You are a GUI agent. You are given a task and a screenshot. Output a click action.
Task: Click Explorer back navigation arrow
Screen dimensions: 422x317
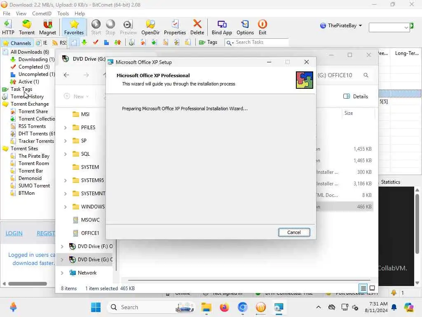coord(66,75)
